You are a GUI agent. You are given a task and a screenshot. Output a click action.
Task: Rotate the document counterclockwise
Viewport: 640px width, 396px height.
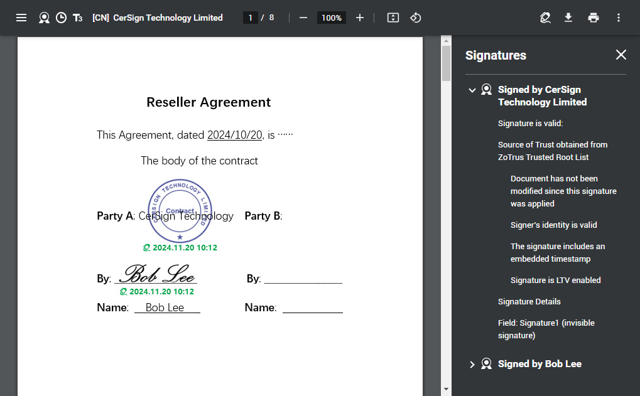coord(415,18)
